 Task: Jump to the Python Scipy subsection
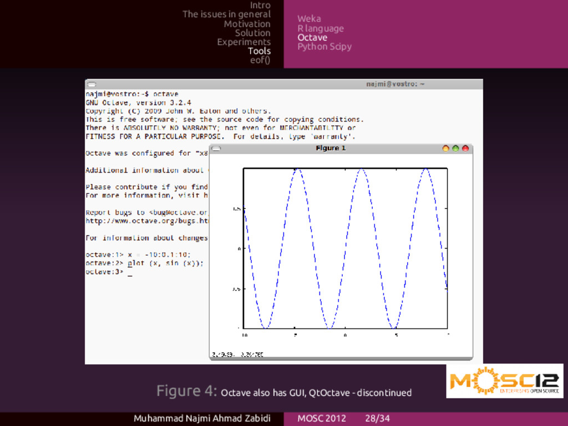coord(324,47)
